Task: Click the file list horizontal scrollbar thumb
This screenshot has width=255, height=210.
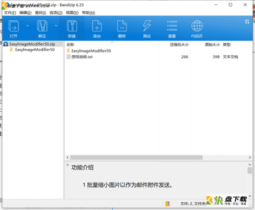Action: point(136,157)
